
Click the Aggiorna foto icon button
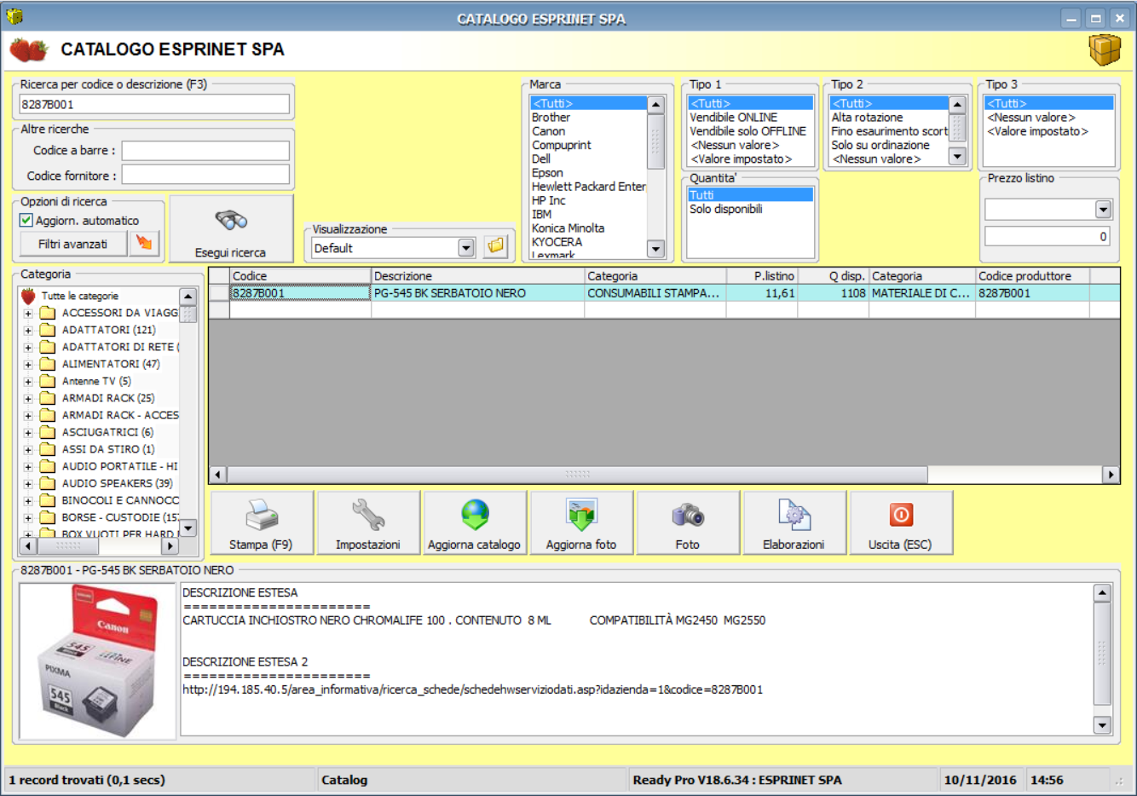[581, 523]
